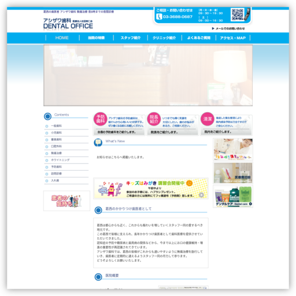The image size is (296, 296).
Task: Click the What's New heading text
Action: tap(115, 141)
